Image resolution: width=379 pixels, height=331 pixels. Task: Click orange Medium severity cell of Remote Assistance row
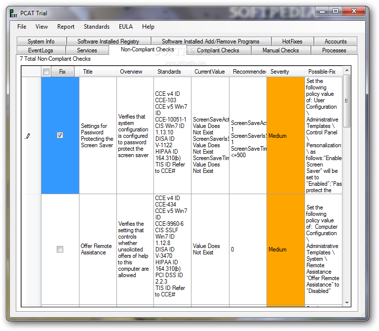[286, 249]
